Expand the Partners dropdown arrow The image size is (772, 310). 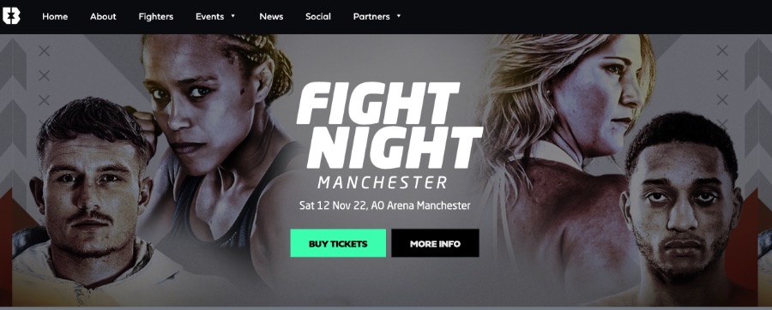398,16
